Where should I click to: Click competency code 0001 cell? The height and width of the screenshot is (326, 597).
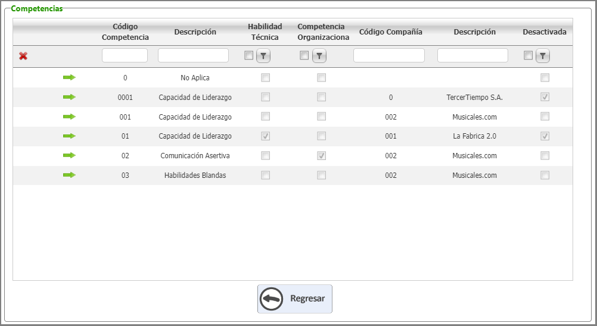(125, 98)
